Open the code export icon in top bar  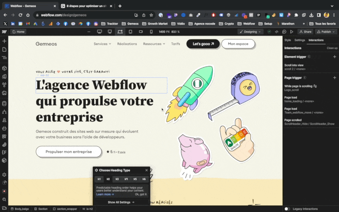pyautogui.click(x=277, y=31)
